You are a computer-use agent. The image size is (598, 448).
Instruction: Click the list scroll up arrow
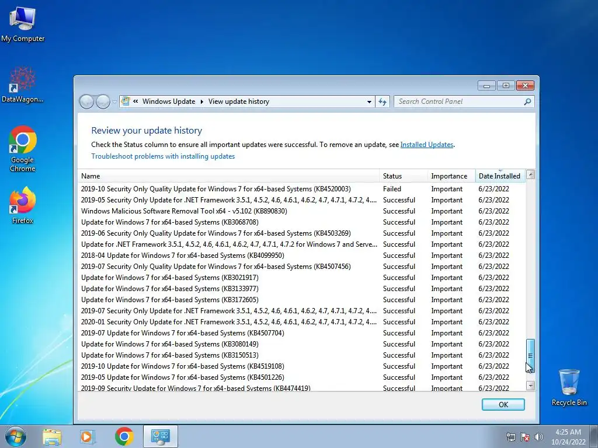point(530,175)
